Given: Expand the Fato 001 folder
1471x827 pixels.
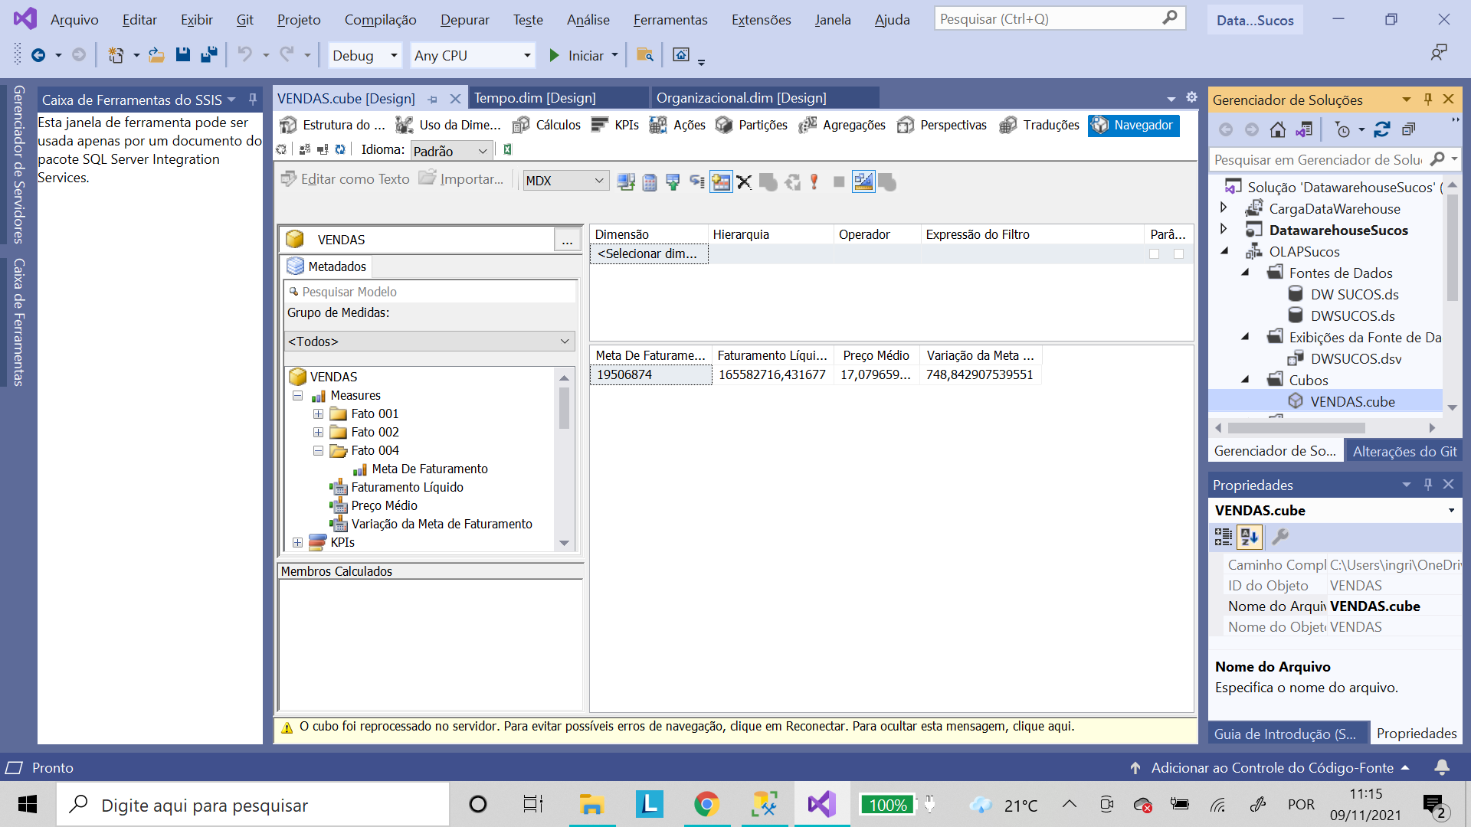Looking at the screenshot, I should tap(318, 413).
